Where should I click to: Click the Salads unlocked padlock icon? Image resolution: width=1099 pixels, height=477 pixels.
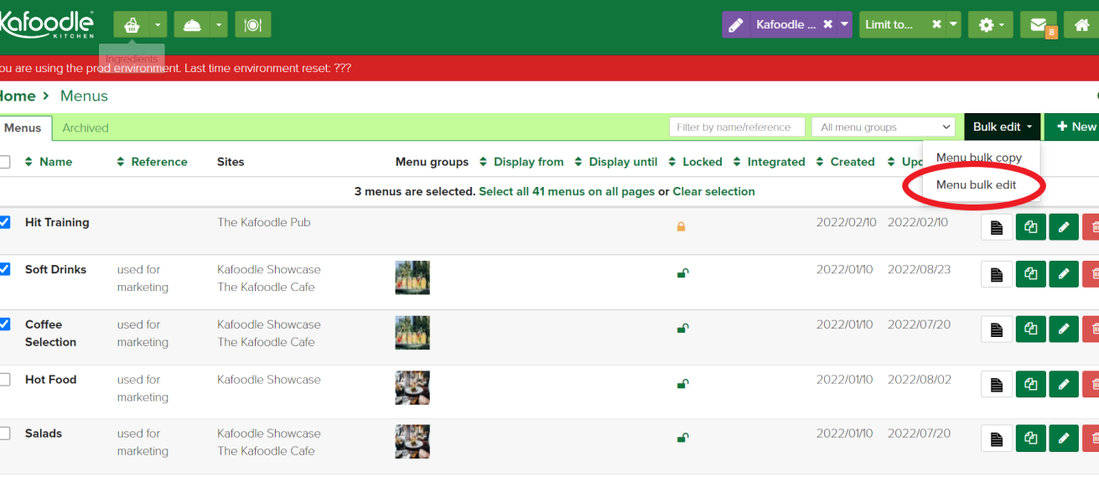(x=682, y=438)
